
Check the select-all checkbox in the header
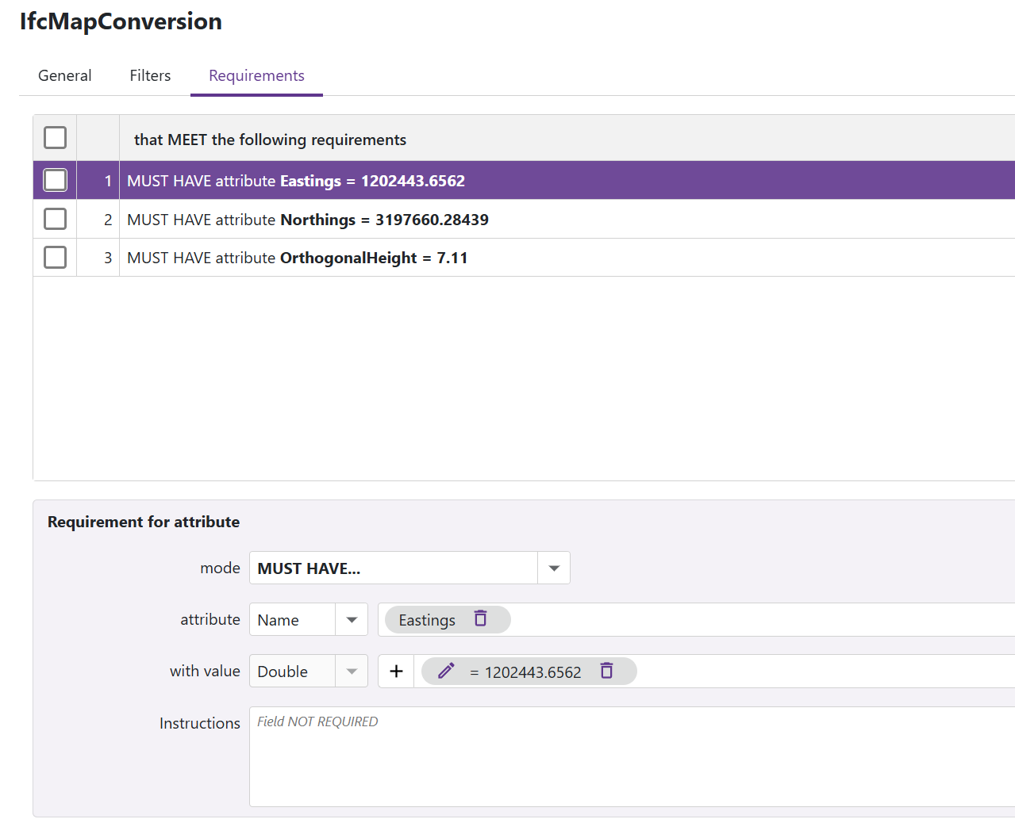click(x=54, y=136)
